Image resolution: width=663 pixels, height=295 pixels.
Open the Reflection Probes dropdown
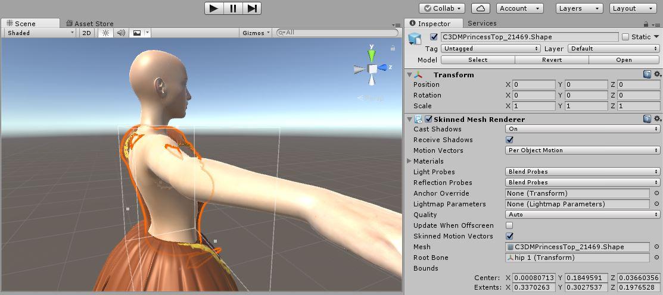click(583, 183)
